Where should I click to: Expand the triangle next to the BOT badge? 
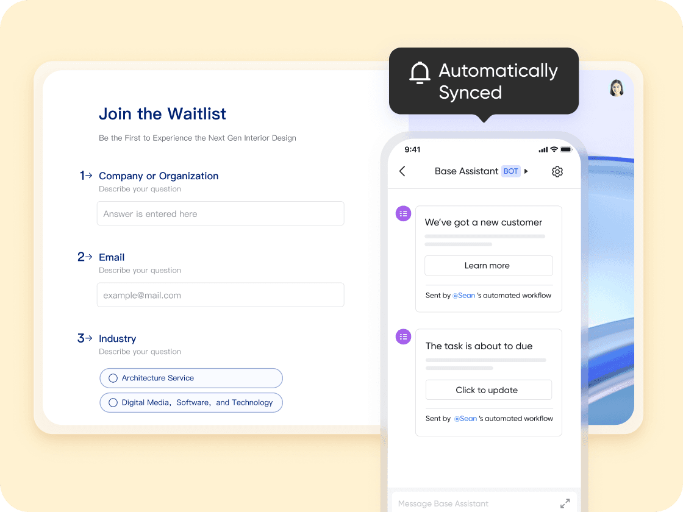pos(526,171)
